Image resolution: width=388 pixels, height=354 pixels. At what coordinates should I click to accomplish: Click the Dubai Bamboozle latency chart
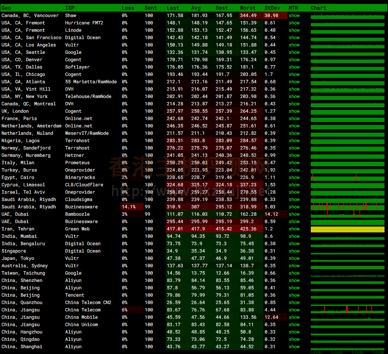coord(347,214)
